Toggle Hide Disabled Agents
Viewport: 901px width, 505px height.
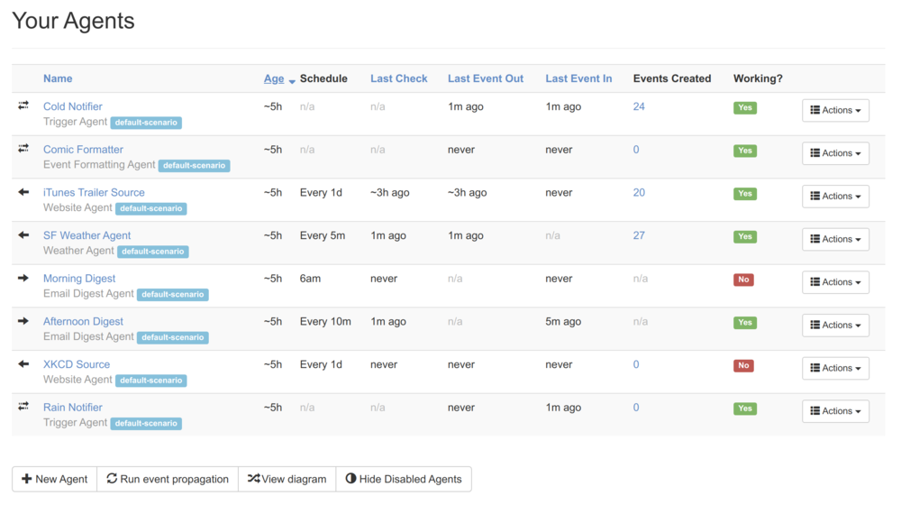pos(403,479)
